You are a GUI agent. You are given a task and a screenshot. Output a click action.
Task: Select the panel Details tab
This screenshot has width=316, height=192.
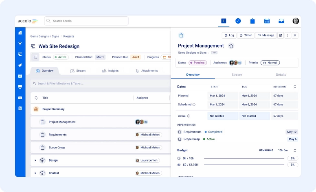(281, 74)
